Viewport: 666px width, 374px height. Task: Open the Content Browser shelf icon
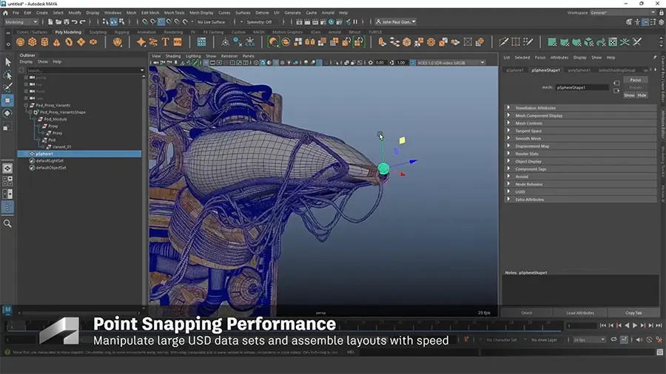201,42
